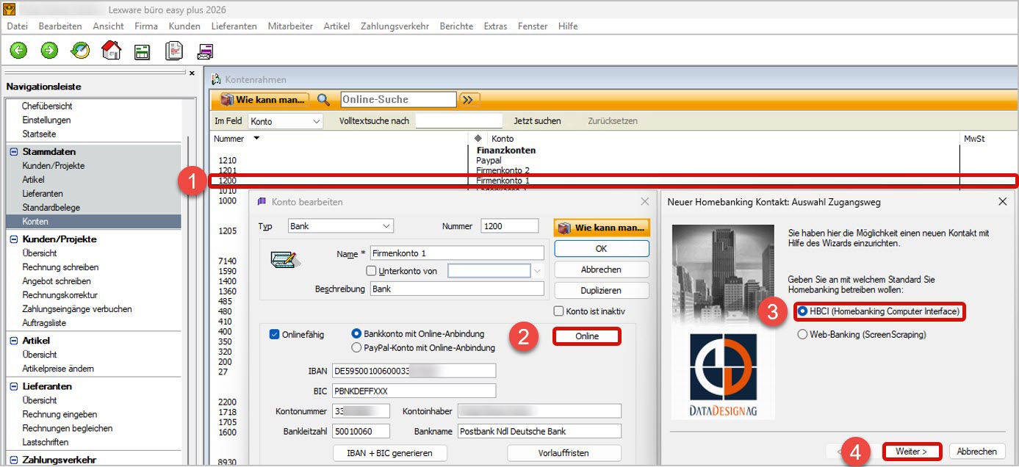Toggle the Onlinefähig checkbox
Image resolution: width=1019 pixels, height=467 pixels.
(x=275, y=334)
